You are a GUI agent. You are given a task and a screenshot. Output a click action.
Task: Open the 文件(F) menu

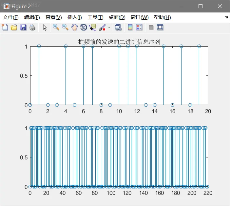tap(11, 17)
